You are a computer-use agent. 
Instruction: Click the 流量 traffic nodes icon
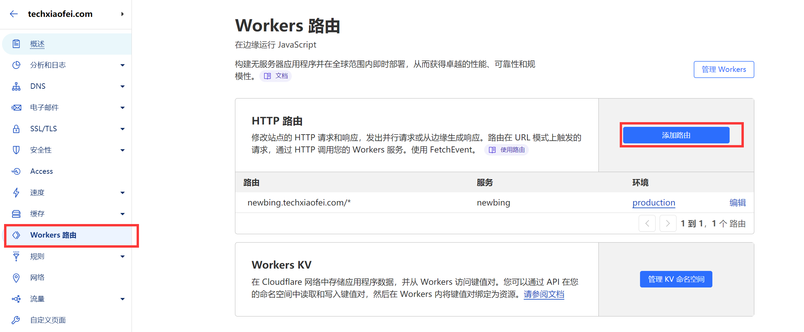(16, 299)
